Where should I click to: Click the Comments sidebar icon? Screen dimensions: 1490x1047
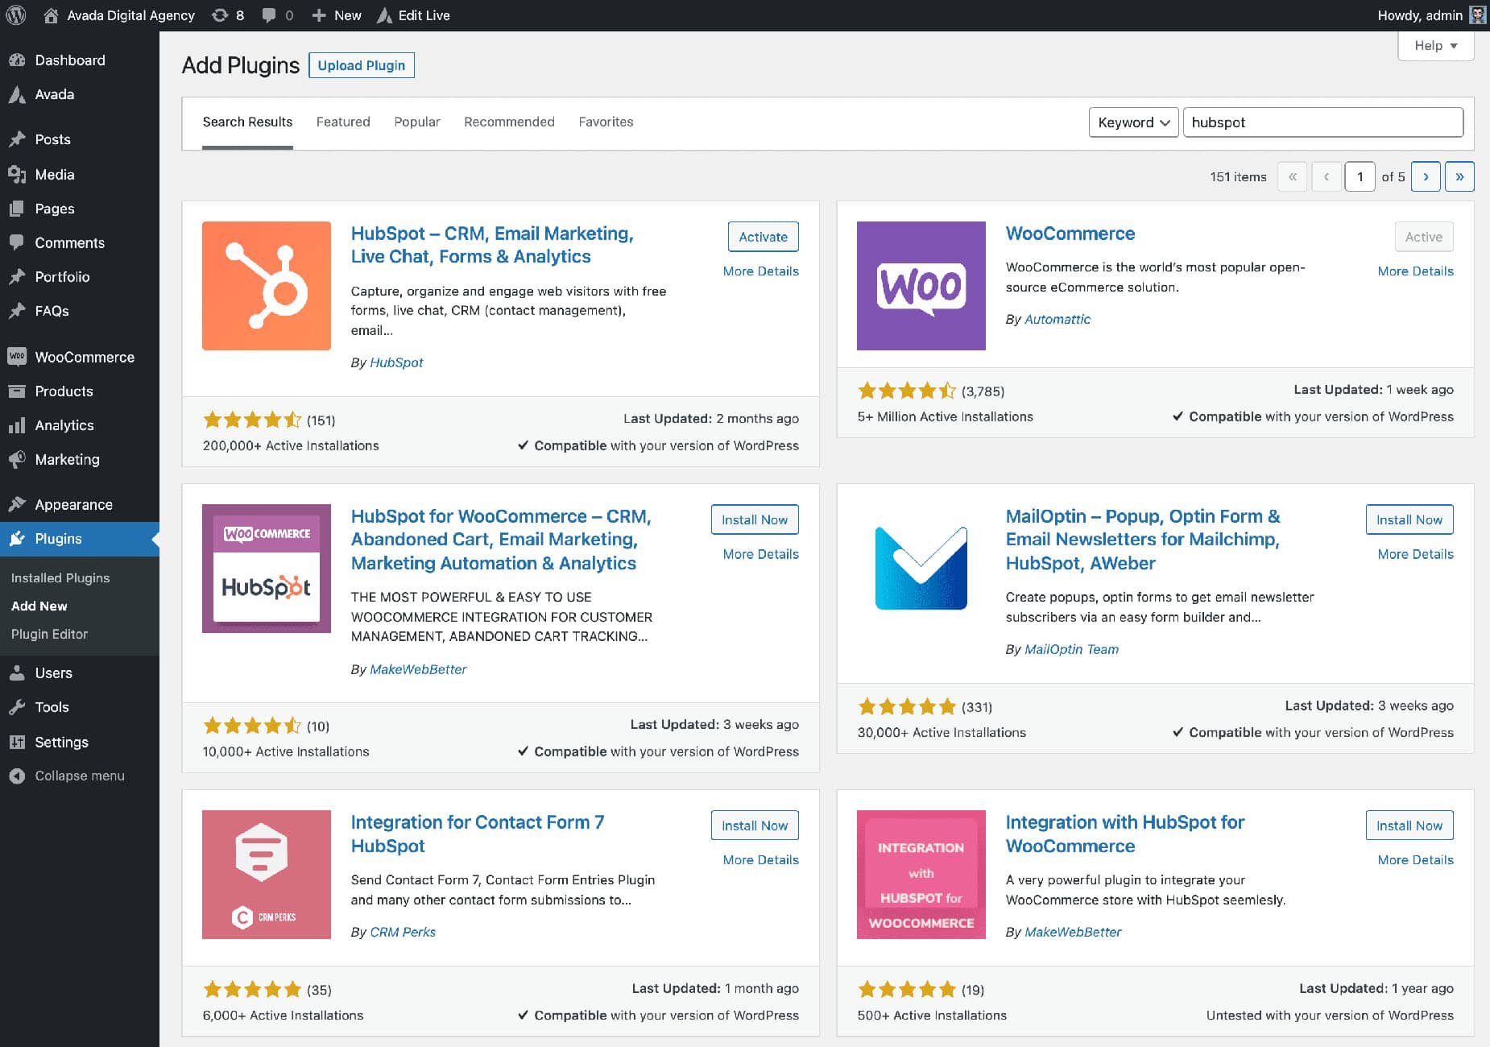pyautogui.click(x=17, y=242)
